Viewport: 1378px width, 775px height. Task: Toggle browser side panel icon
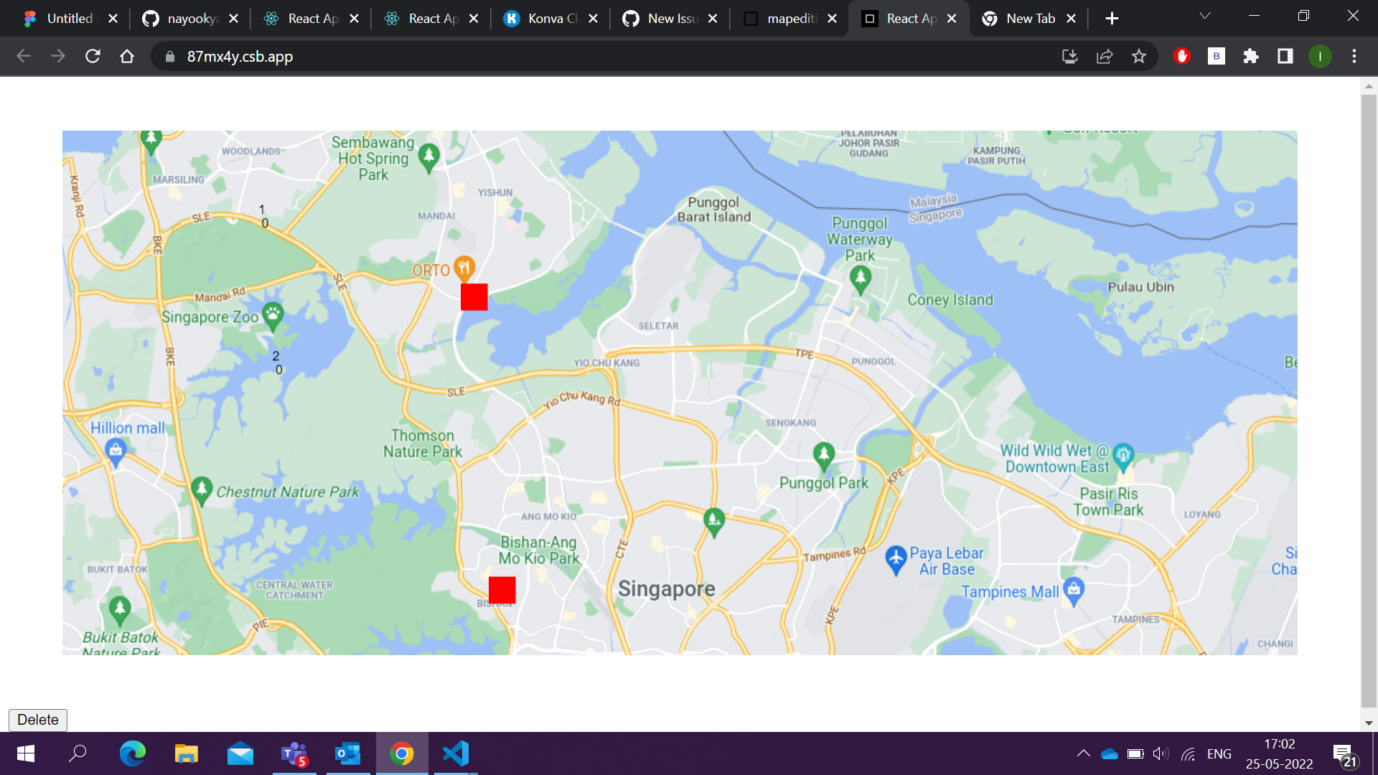1285,56
